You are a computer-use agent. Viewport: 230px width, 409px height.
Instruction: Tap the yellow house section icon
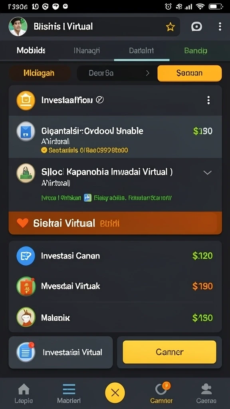[26, 100]
